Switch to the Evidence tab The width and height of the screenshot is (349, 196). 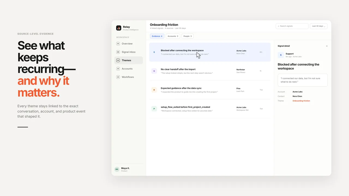coord(157,36)
